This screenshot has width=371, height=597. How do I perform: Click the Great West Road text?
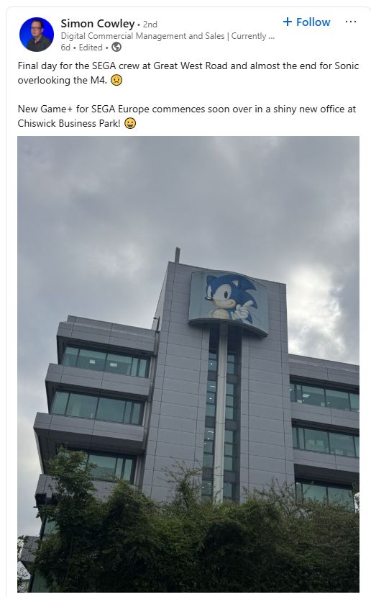[191, 66]
